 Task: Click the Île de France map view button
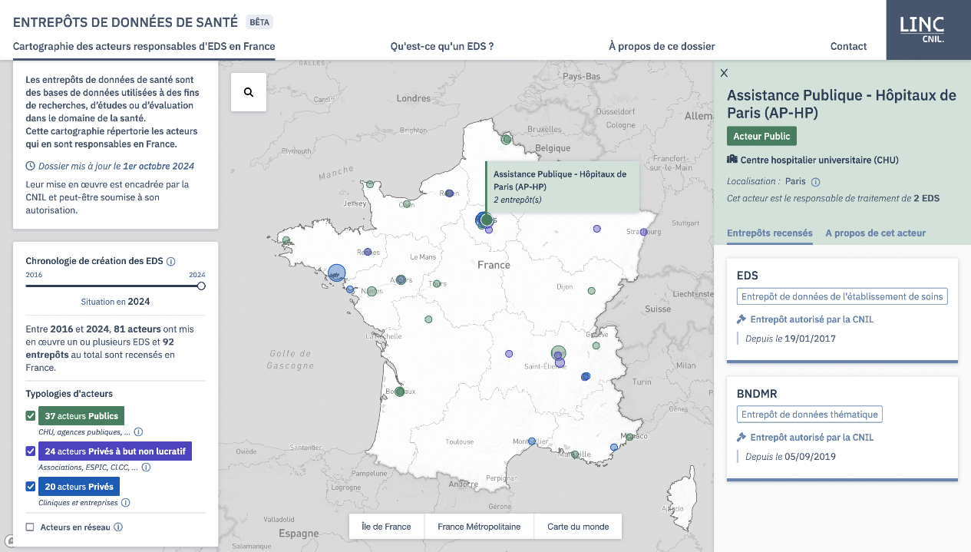[386, 527]
